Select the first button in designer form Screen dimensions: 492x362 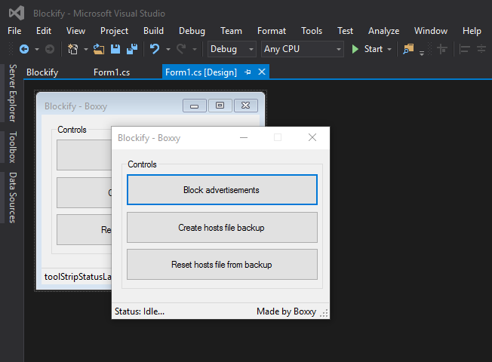tap(84, 155)
